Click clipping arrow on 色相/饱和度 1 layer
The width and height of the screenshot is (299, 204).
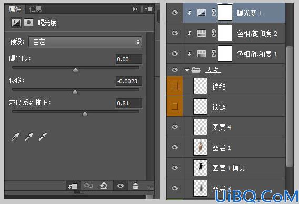click(x=190, y=54)
